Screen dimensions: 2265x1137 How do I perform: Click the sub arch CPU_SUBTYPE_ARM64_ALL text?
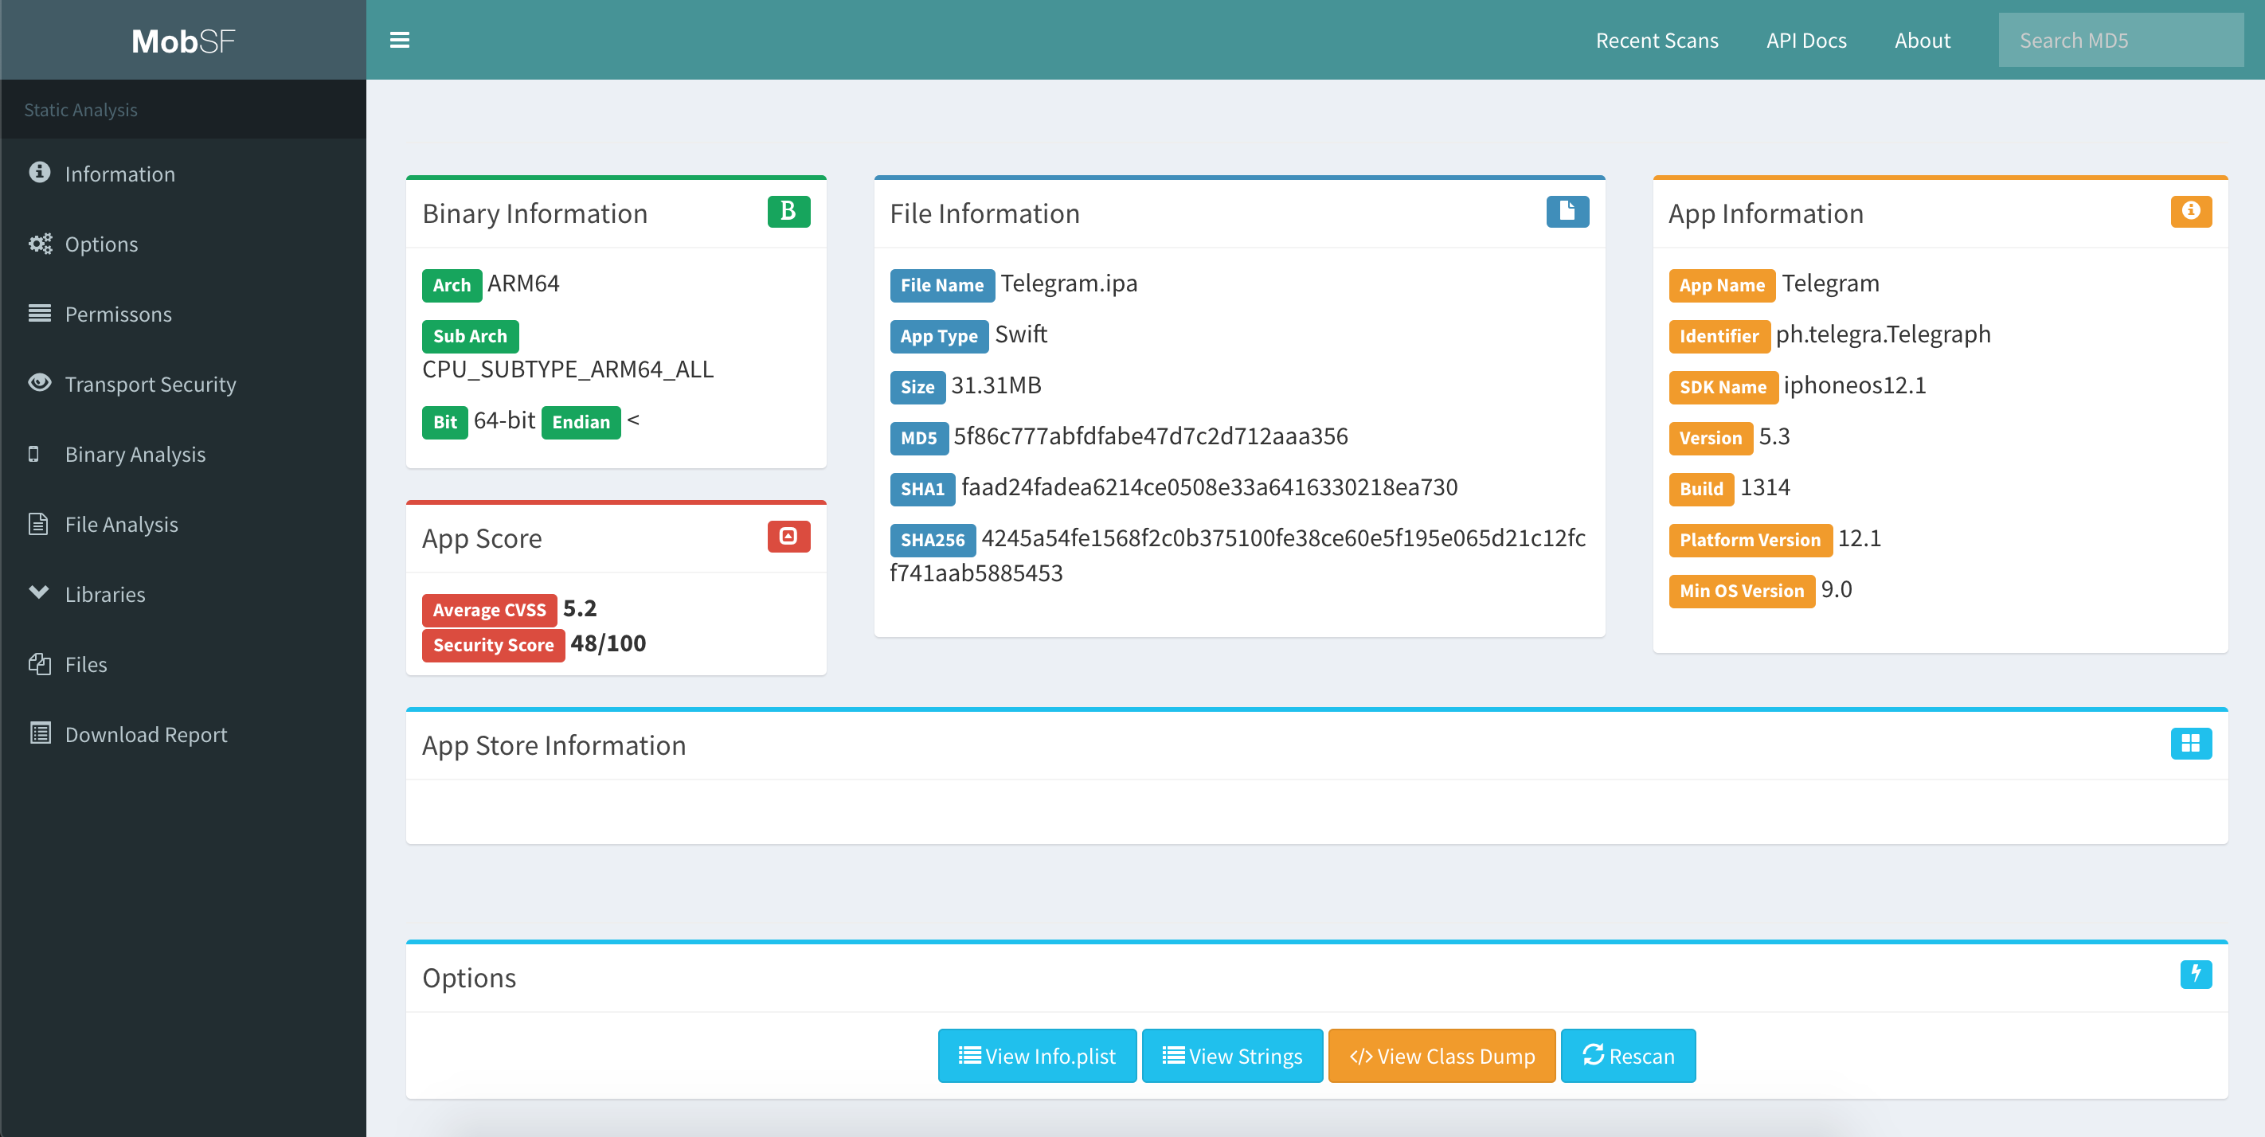[x=567, y=369]
